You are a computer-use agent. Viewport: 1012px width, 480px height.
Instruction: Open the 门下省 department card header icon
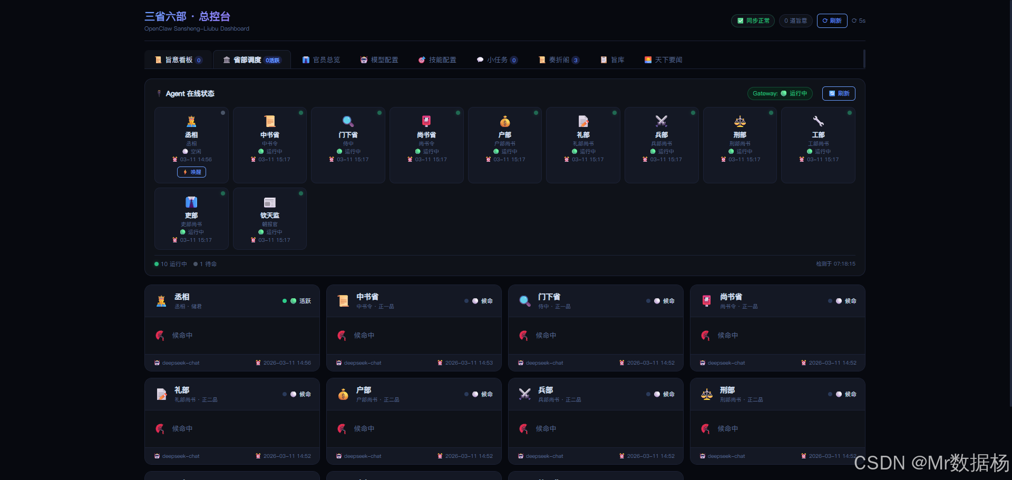click(x=525, y=301)
